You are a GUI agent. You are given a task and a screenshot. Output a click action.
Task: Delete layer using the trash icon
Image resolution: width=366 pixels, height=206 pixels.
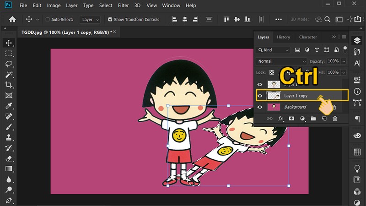[x=335, y=119]
